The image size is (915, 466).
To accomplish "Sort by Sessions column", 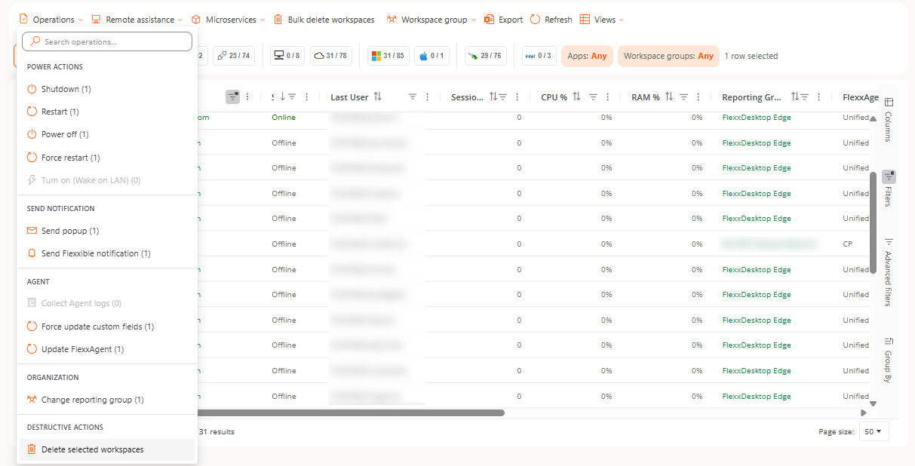I will (493, 97).
